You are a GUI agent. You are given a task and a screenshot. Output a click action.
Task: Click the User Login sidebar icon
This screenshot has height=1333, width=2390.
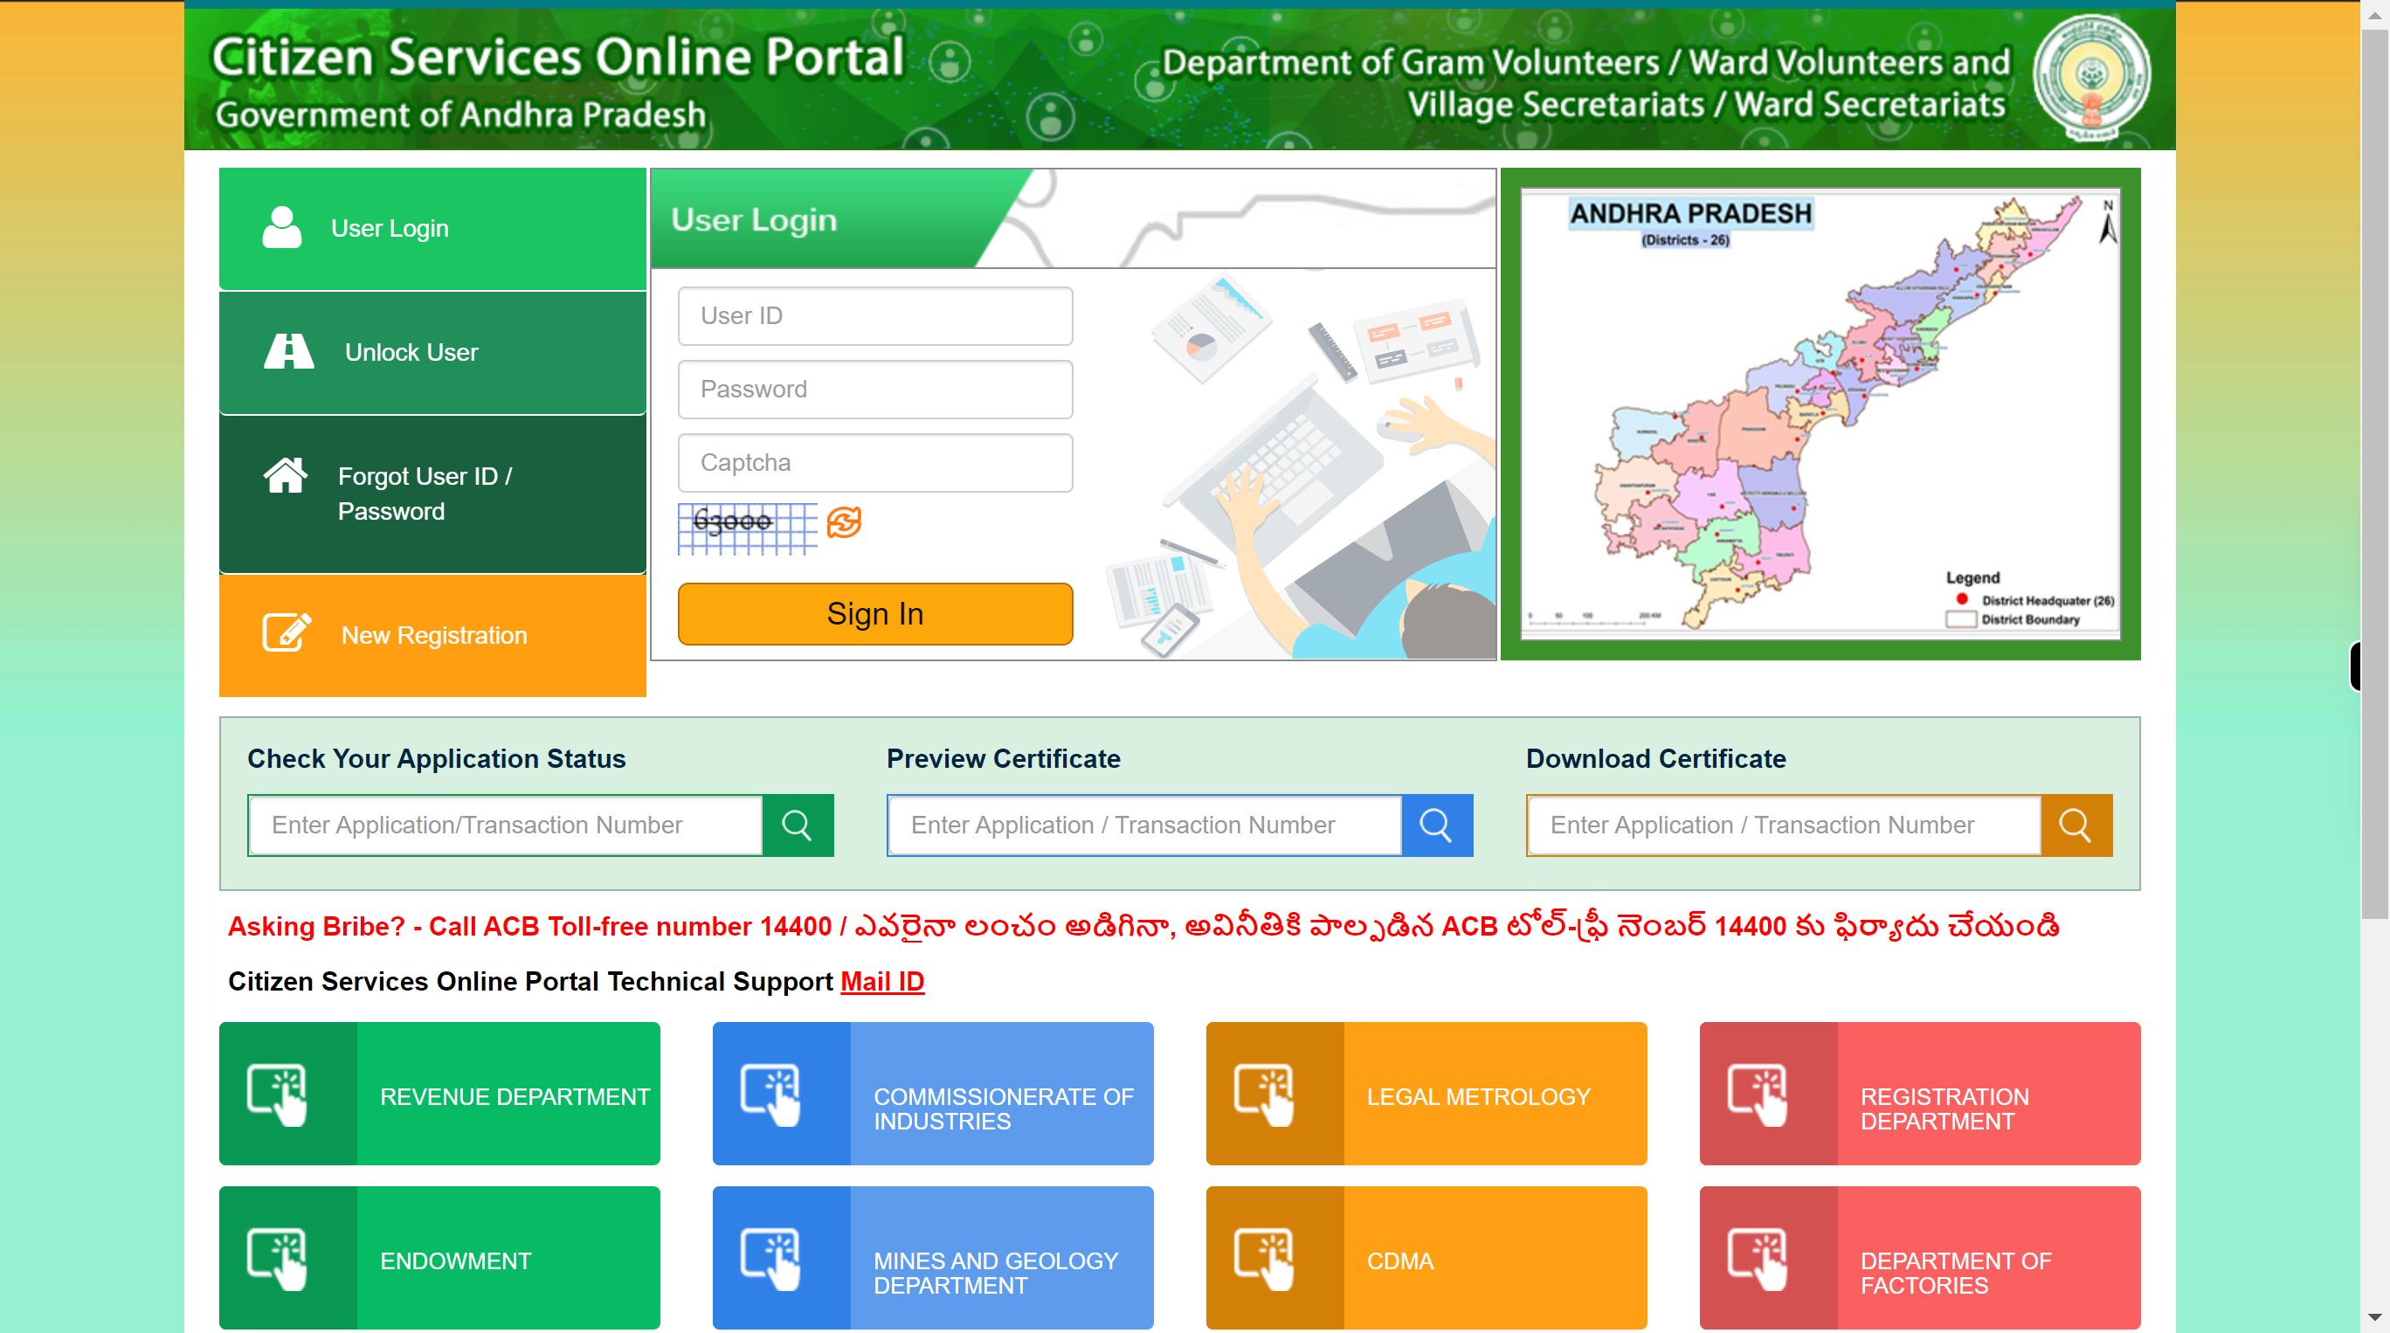click(282, 228)
